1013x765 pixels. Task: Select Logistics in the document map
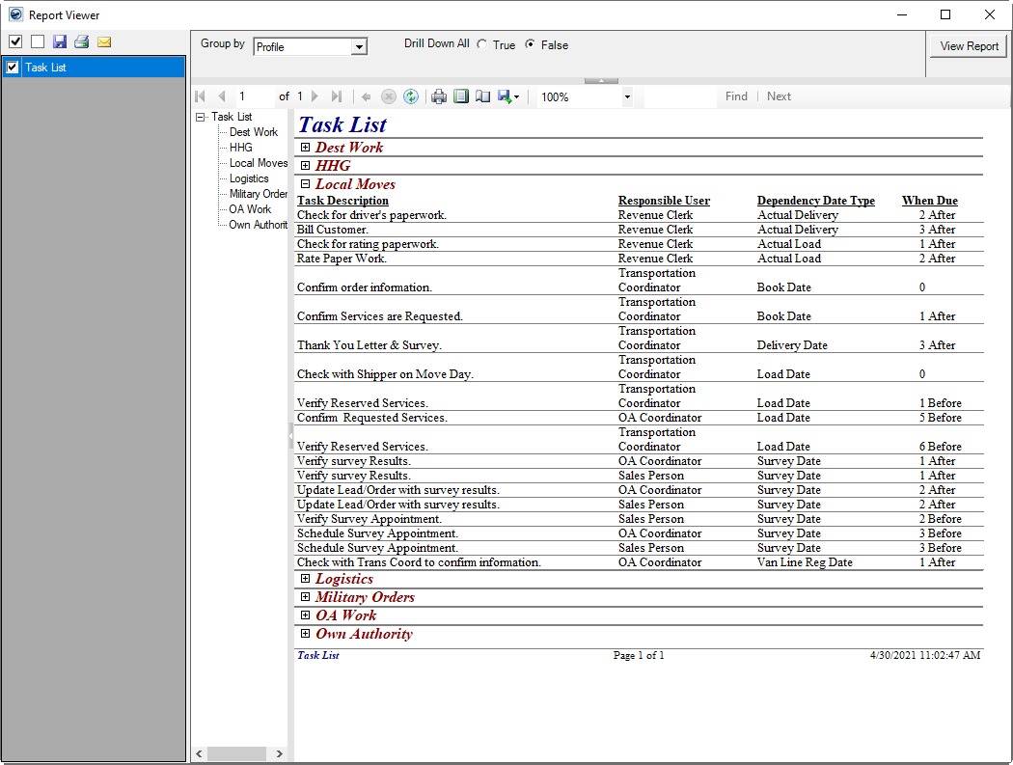249,178
